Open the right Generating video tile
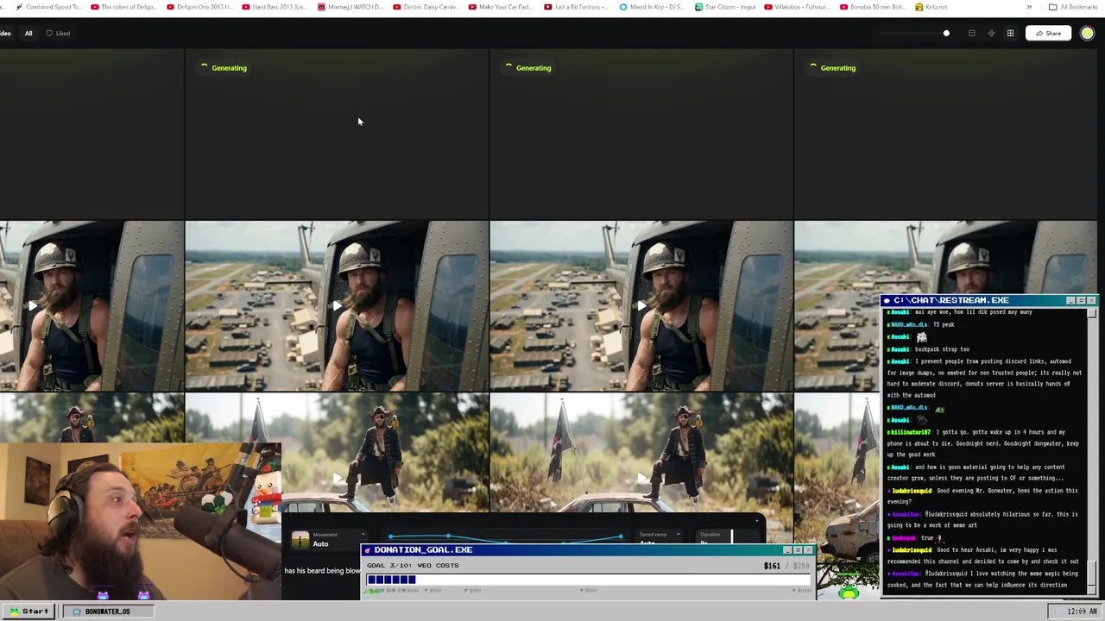This screenshot has height=621, width=1105. pyautogui.click(x=945, y=134)
